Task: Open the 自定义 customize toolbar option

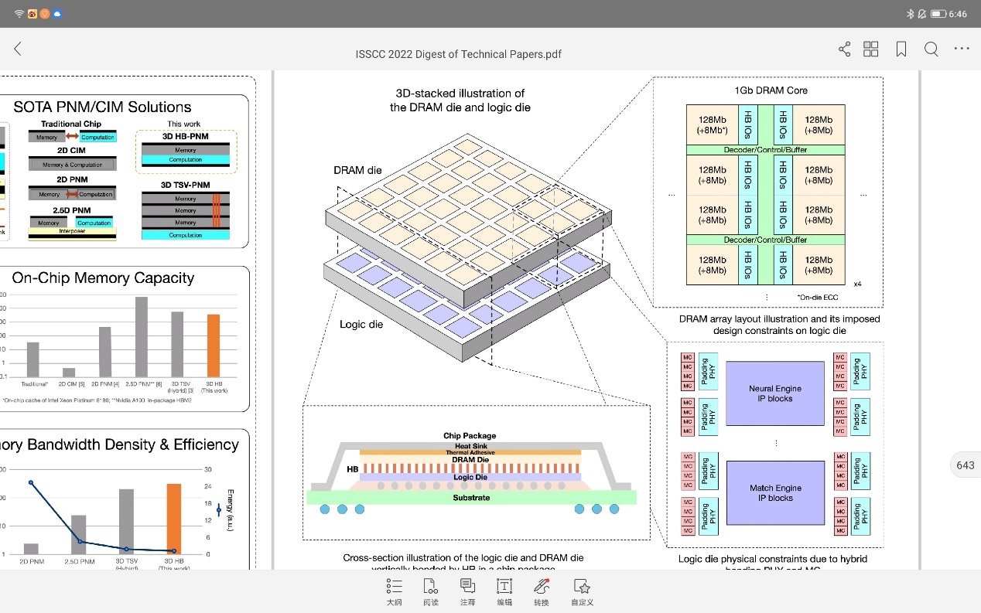Action: click(582, 592)
